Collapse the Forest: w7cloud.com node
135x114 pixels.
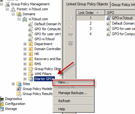point(7,9)
